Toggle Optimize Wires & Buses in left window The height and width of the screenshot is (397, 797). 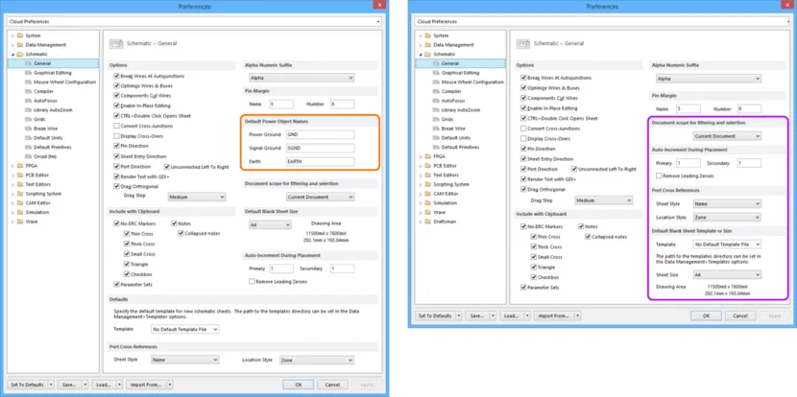[116, 85]
